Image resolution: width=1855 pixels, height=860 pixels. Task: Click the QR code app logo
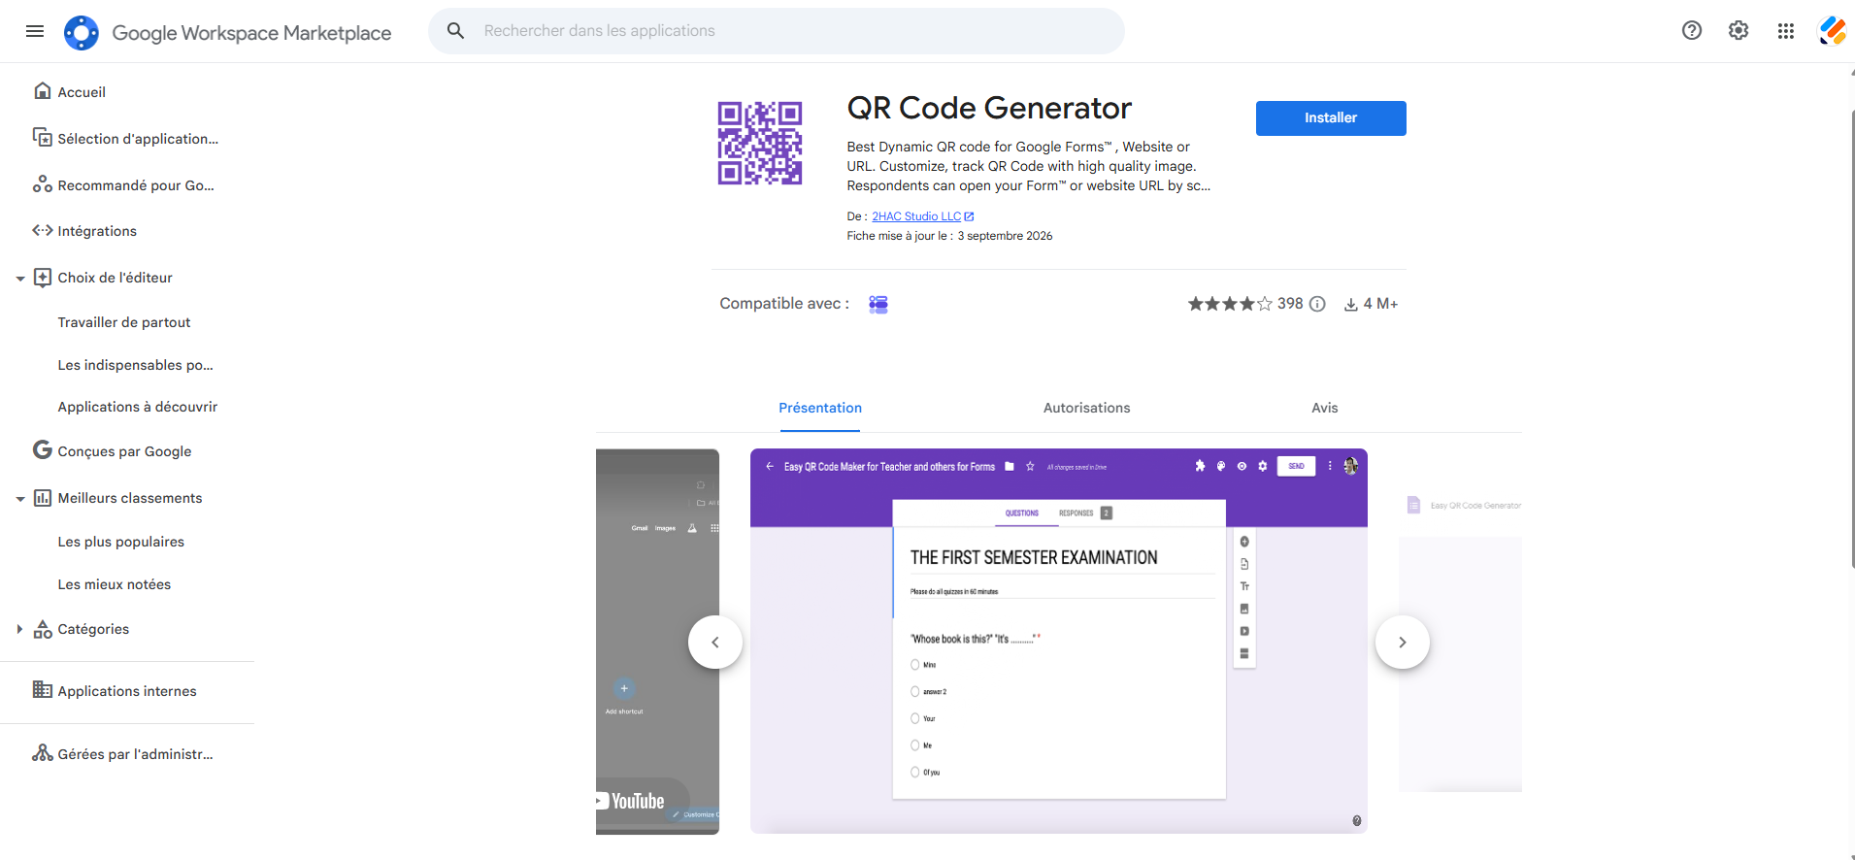(x=760, y=143)
